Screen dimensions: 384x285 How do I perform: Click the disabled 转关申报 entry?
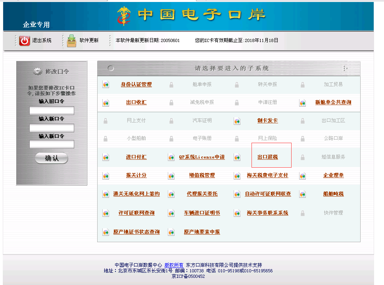pos(267,84)
